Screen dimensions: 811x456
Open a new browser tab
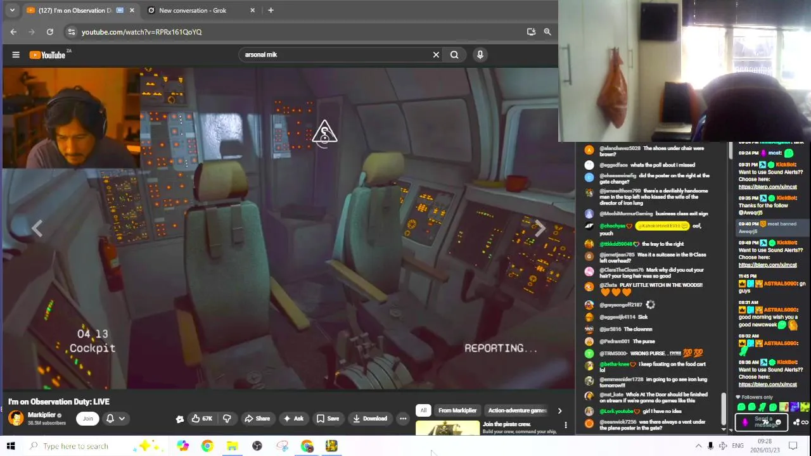(271, 10)
